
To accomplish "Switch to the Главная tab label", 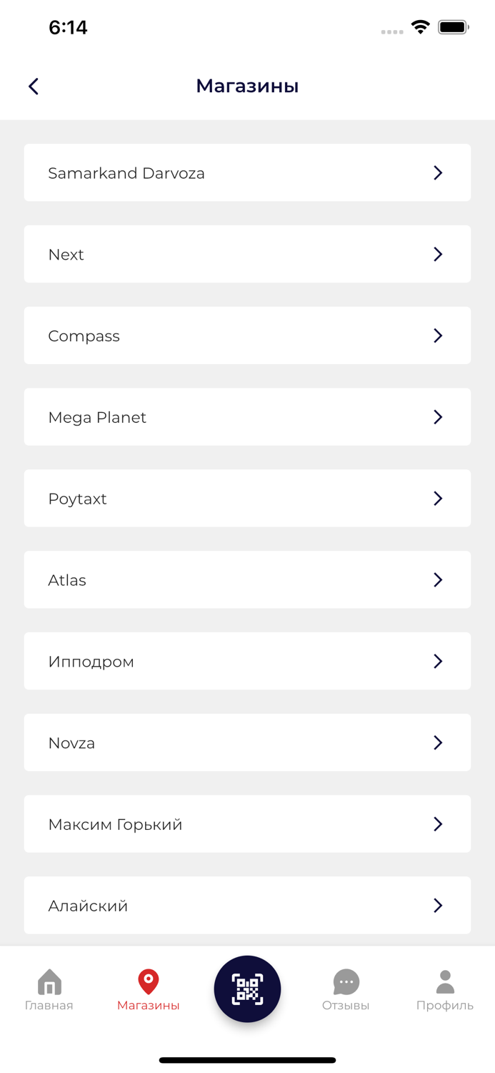I will click(49, 1005).
